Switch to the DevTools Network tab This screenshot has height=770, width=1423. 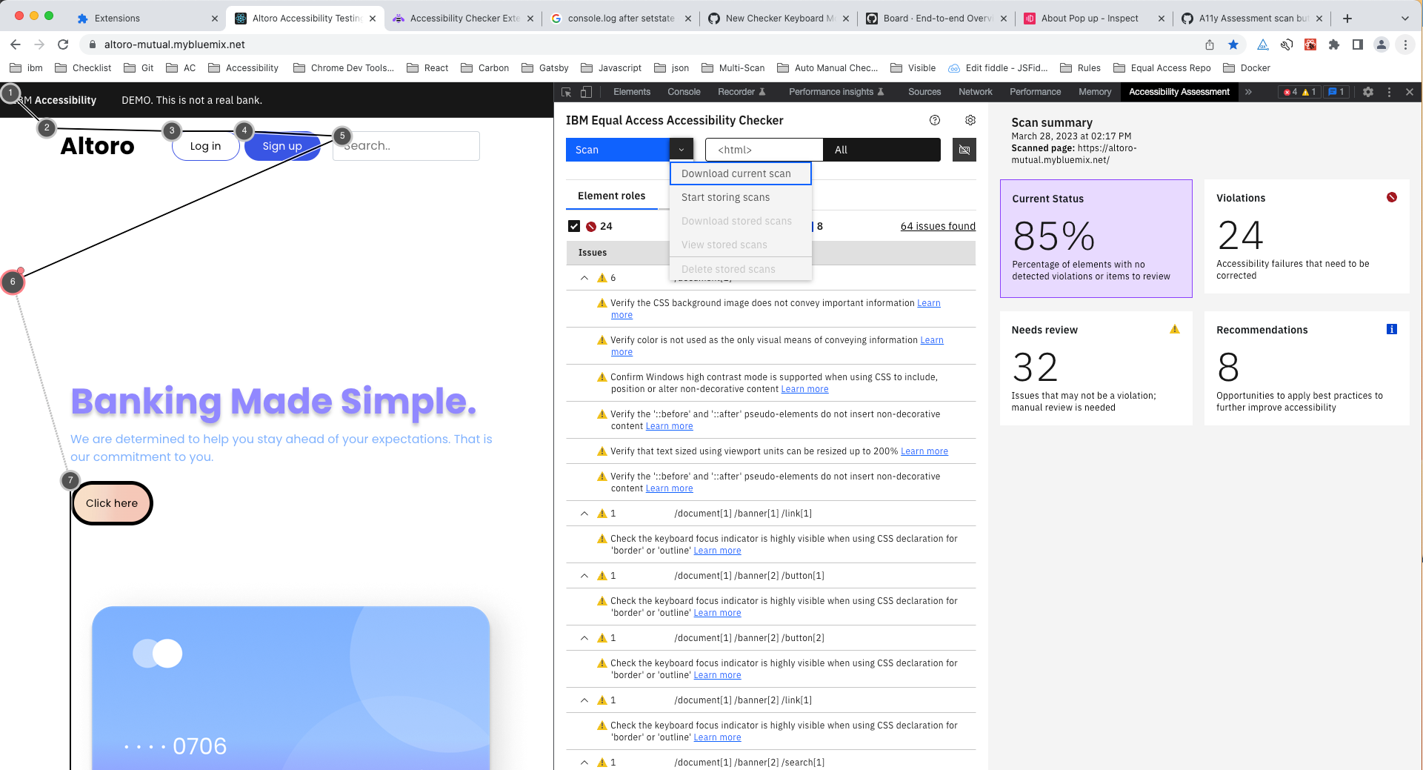(976, 92)
